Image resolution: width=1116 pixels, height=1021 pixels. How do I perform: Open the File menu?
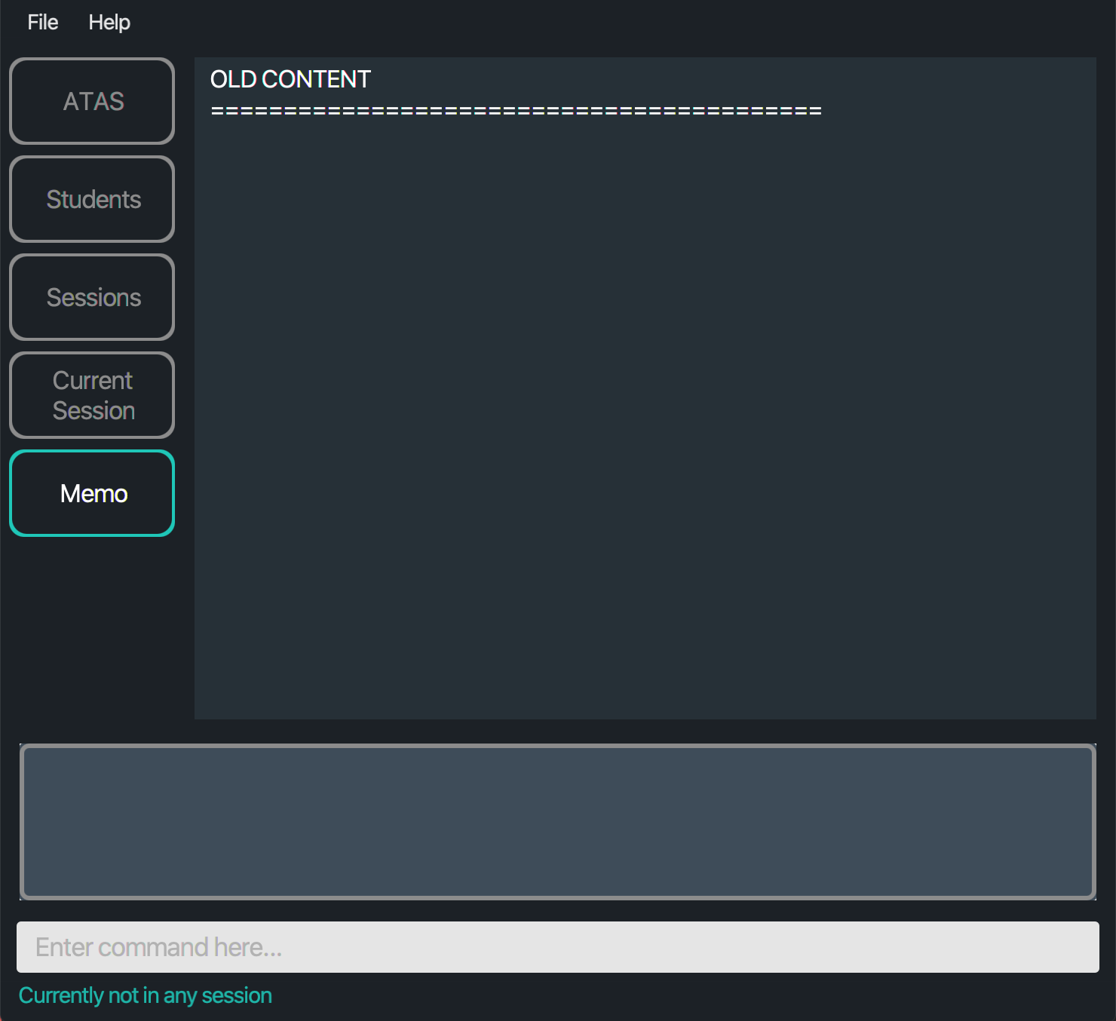(43, 23)
